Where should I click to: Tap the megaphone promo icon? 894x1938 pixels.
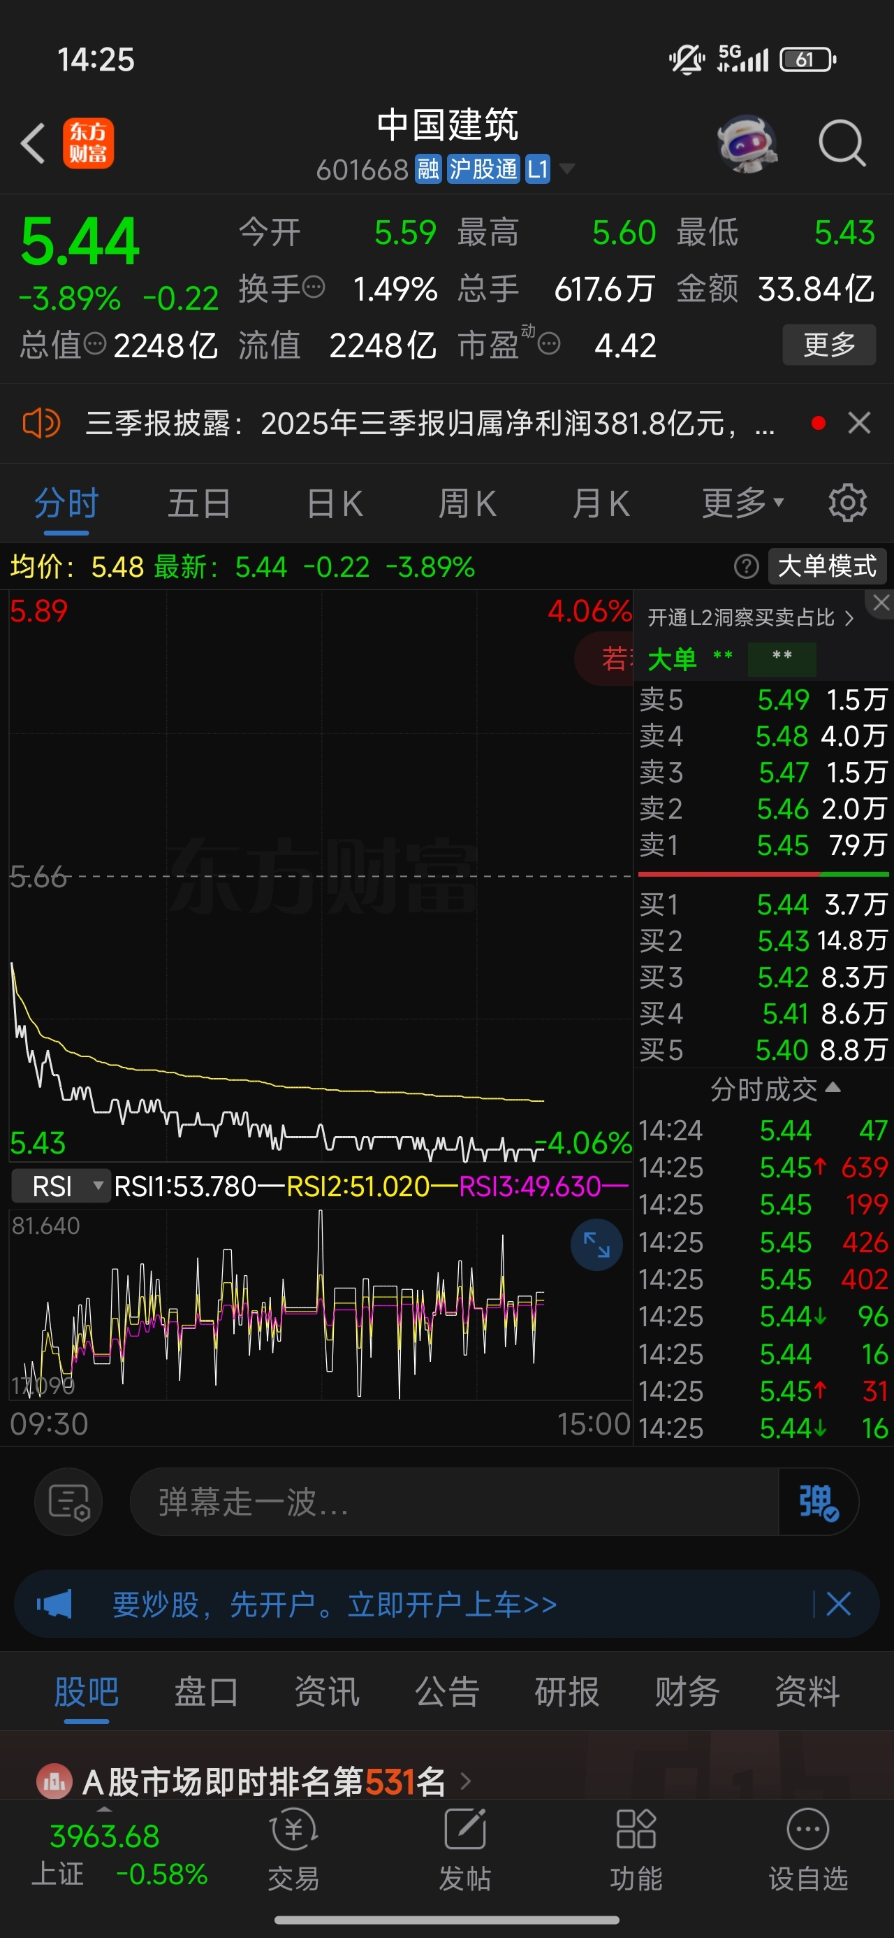point(54,1604)
